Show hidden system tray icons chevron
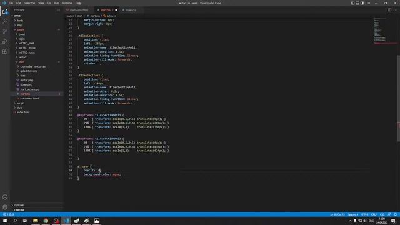The image size is (400, 225). (x=350, y=221)
